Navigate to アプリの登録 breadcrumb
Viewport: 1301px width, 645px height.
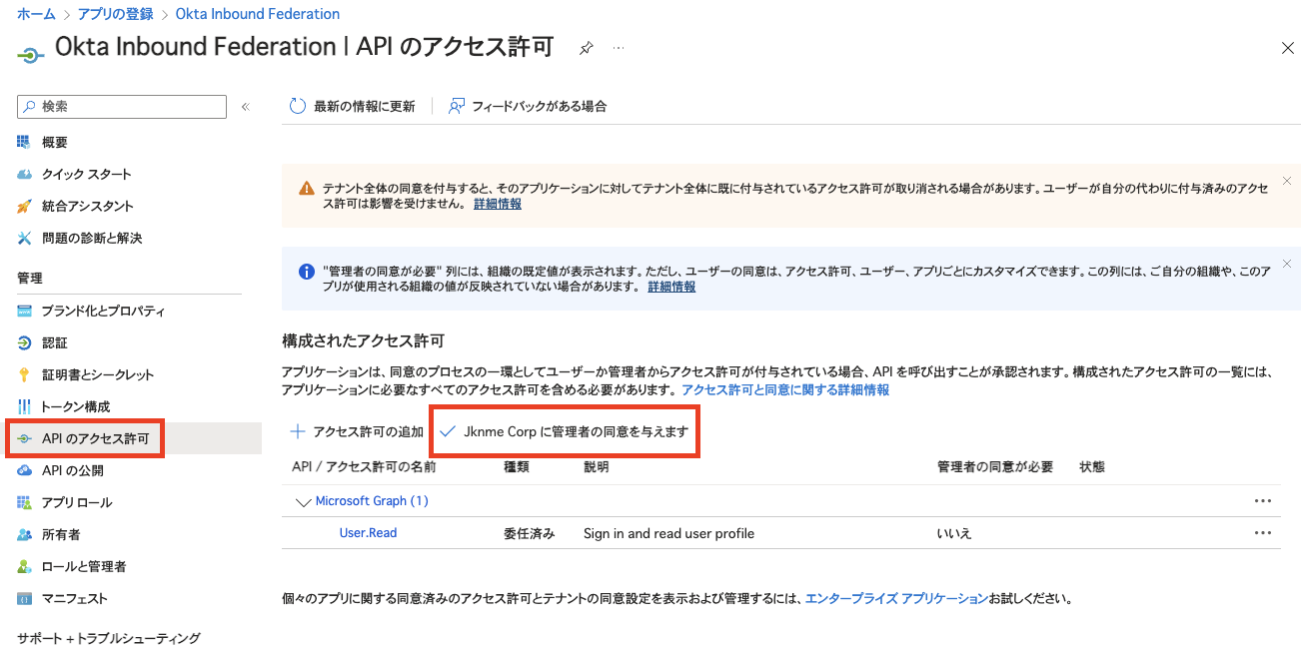[115, 14]
